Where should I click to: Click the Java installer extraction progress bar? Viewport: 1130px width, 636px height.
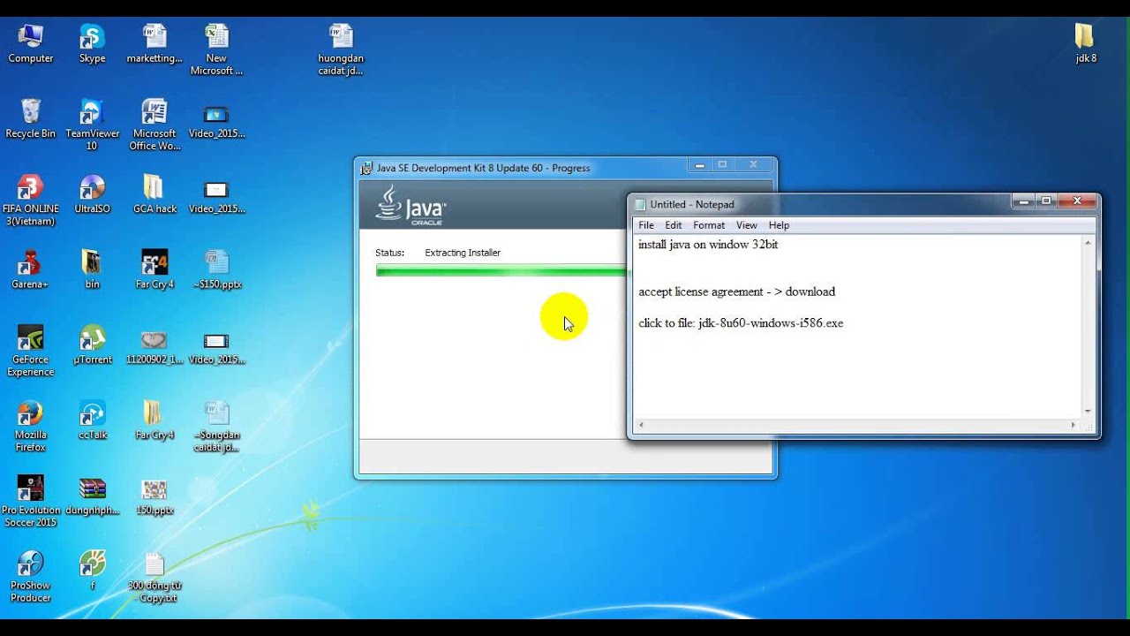[x=501, y=270]
